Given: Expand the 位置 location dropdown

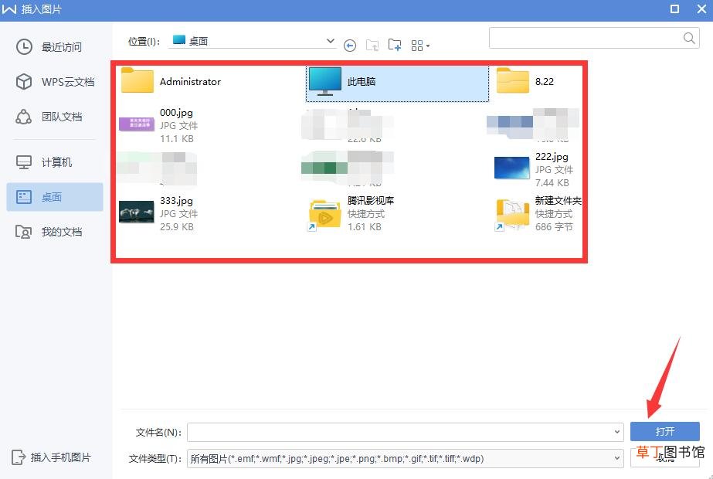Looking at the screenshot, I should (x=331, y=41).
